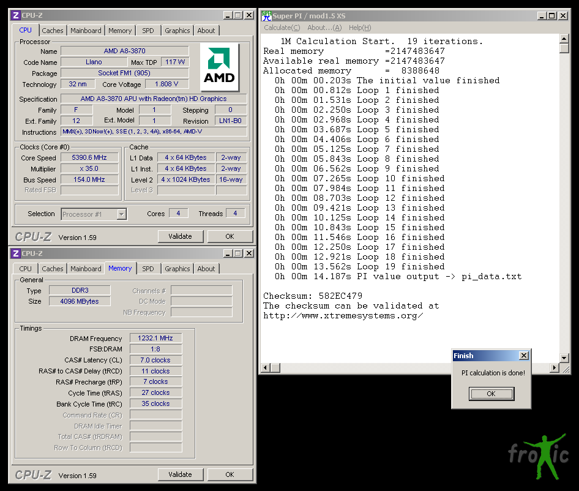The image size is (579, 491).
Task: Click the CPU-Z app icon in top window title
Action: (15, 15)
